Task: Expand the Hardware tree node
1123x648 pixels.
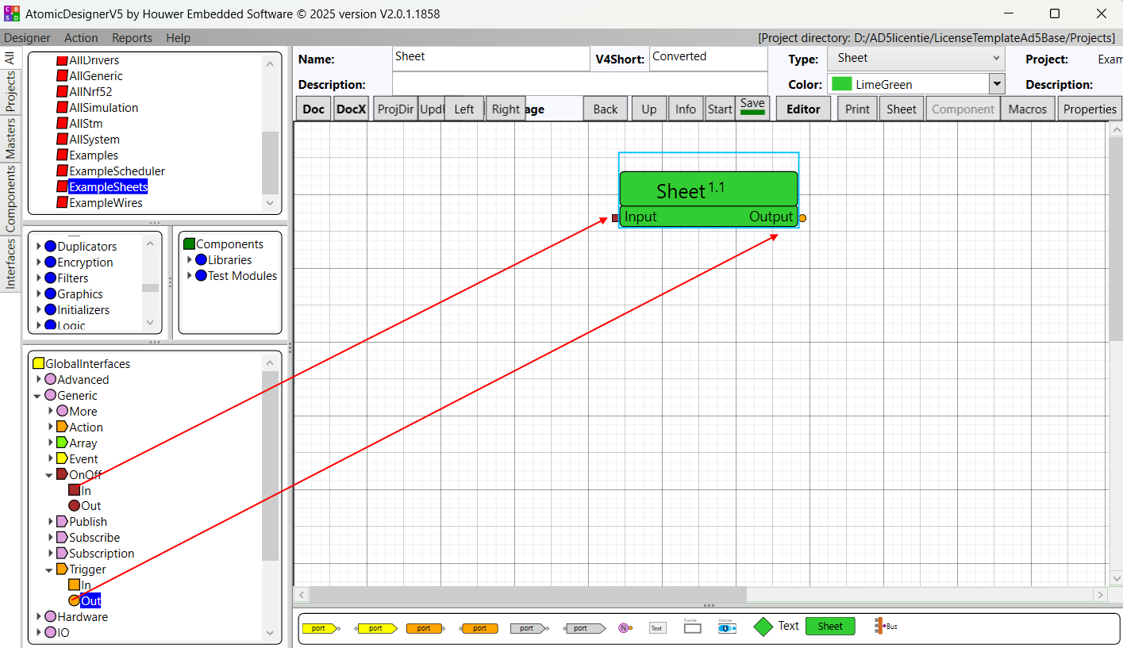Action: [38, 617]
